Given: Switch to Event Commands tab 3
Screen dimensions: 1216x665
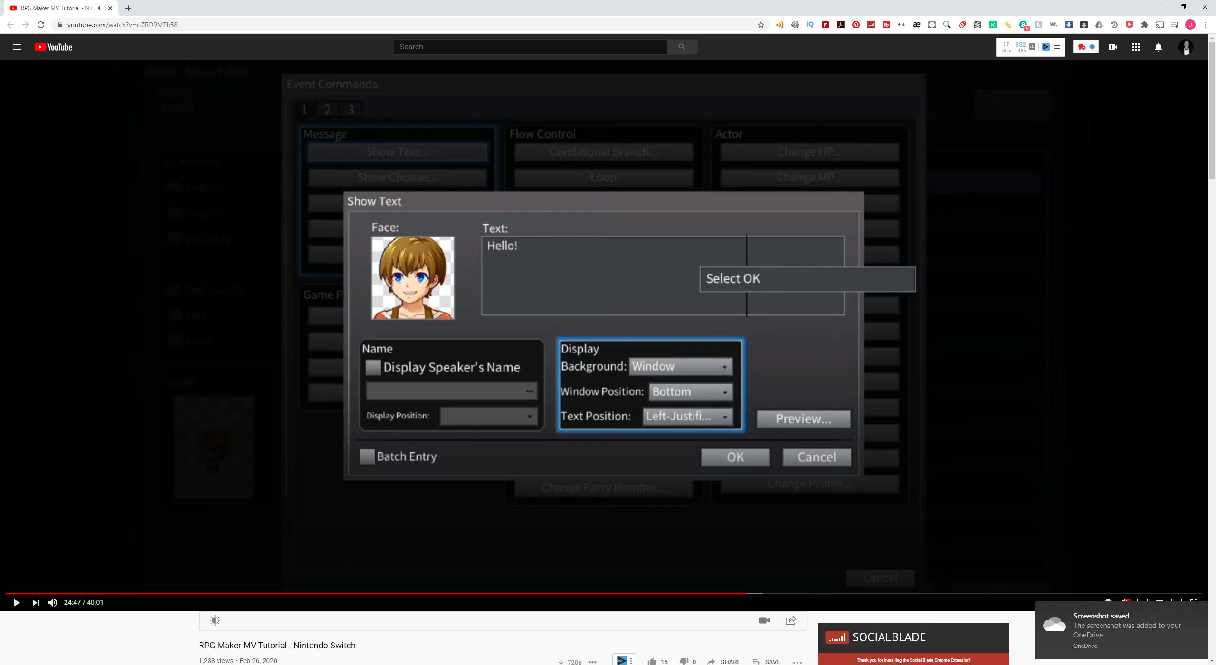Looking at the screenshot, I should coord(351,110).
